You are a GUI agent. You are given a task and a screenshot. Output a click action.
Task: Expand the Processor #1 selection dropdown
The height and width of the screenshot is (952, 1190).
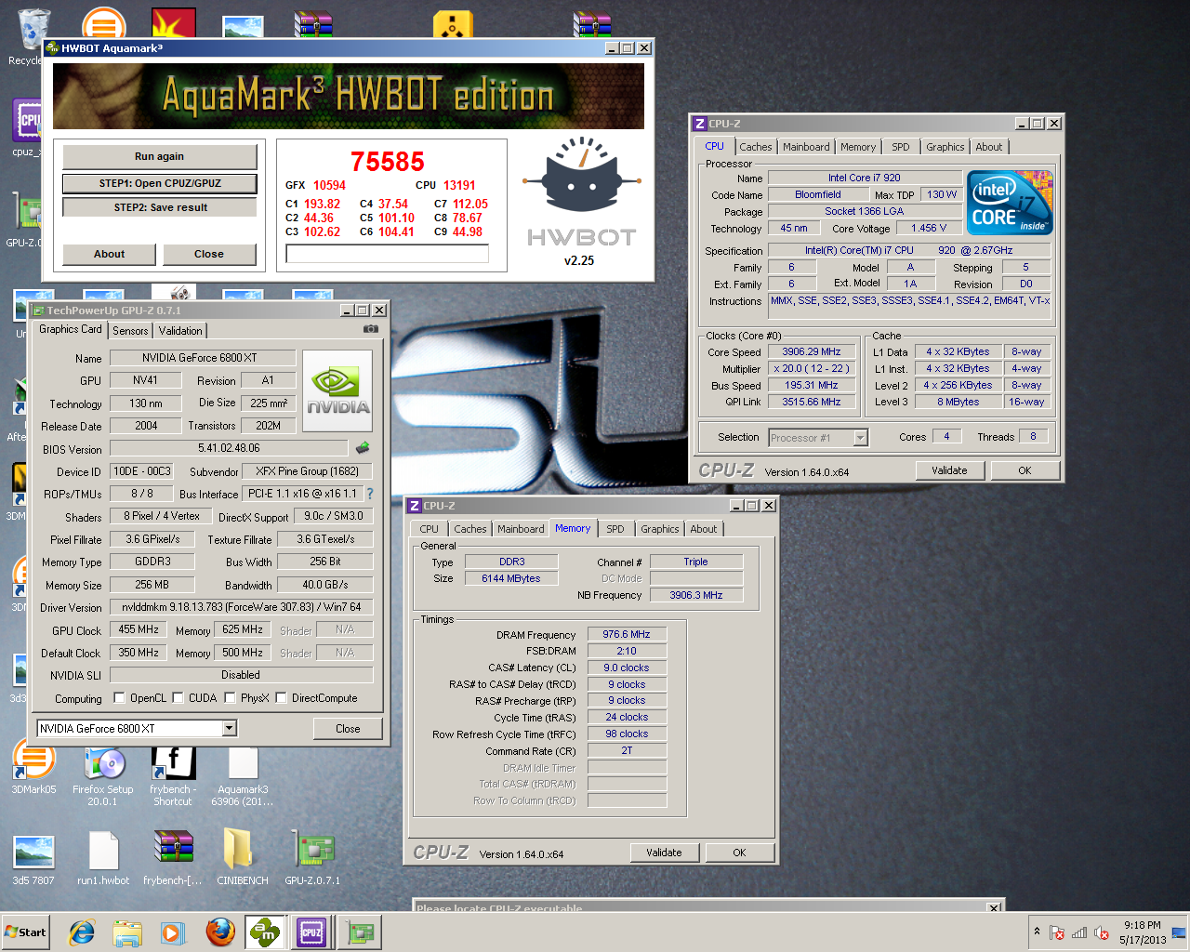(861, 438)
